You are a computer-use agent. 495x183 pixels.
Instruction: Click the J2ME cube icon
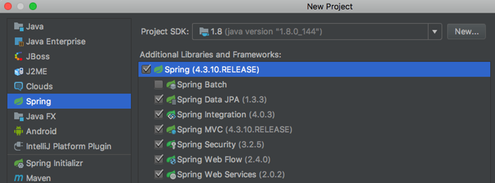point(18,72)
